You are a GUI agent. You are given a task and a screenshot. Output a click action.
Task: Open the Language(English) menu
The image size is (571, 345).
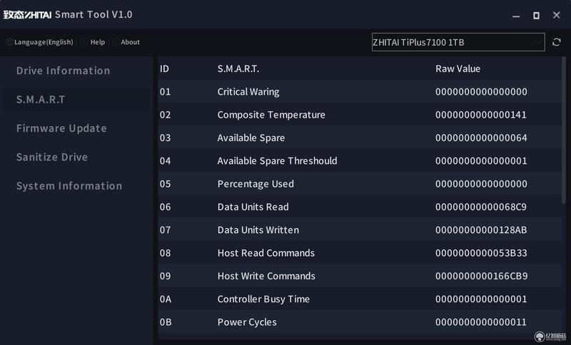pos(44,42)
